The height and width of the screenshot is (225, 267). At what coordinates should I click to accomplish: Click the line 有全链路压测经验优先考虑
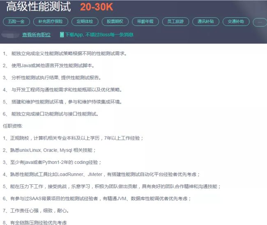coord(35,223)
